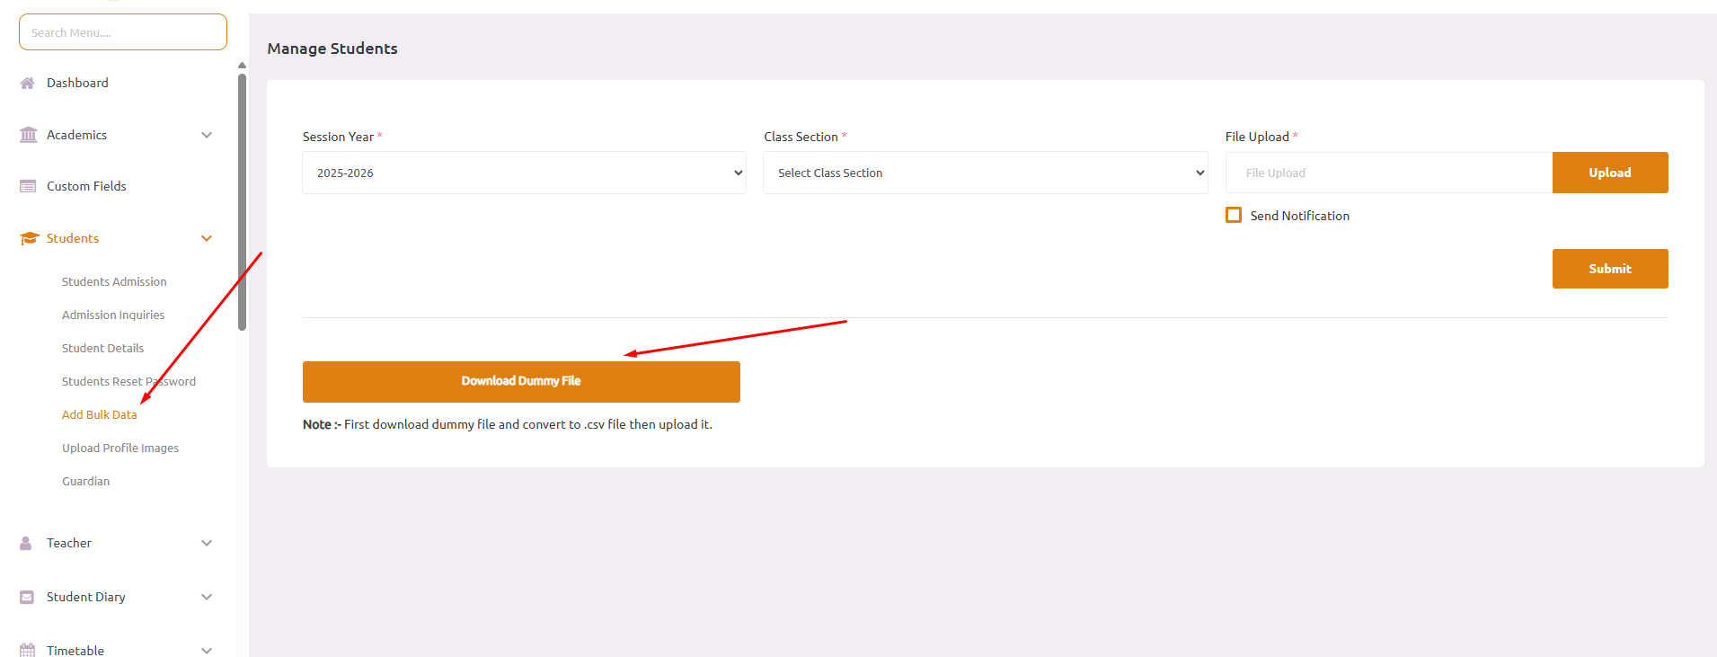Viewport: 1717px width, 657px height.
Task: Click the Search Menu input field
Action: (x=123, y=32)
